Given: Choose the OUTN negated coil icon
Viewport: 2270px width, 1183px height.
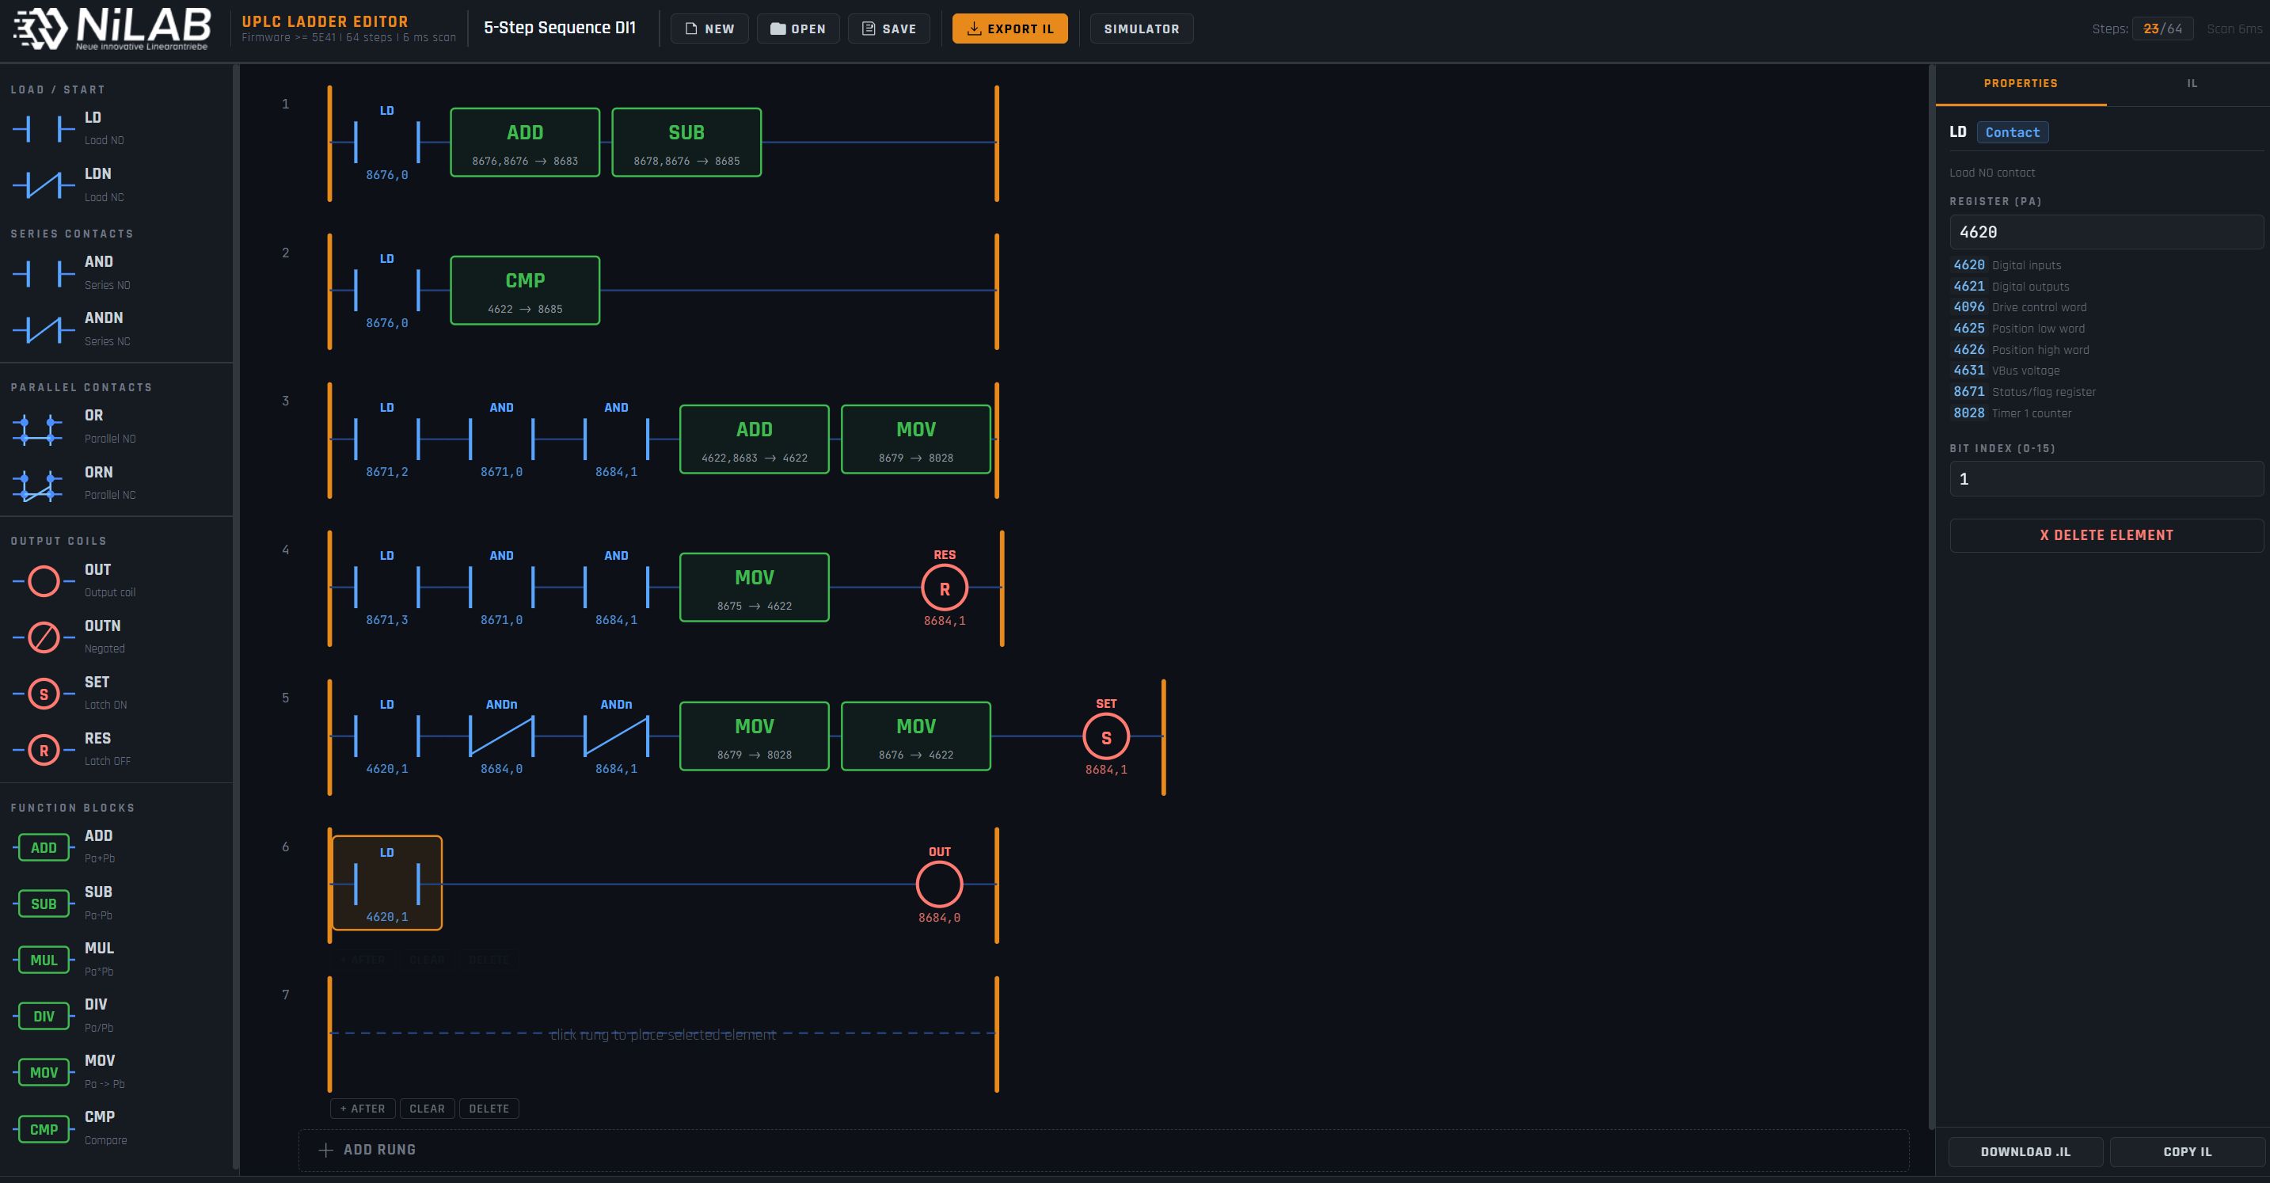Looking at the screenshot, I should pos(44,637).
